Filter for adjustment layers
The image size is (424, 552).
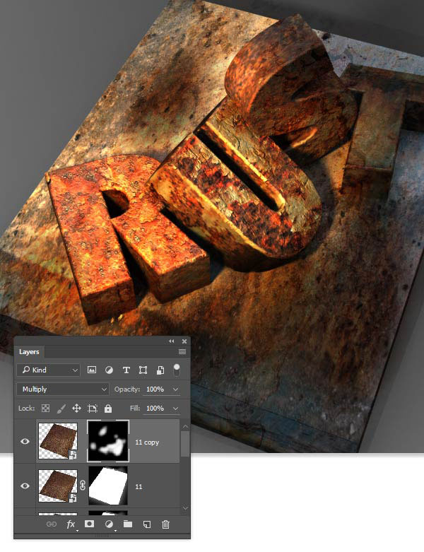click(109, 370)
